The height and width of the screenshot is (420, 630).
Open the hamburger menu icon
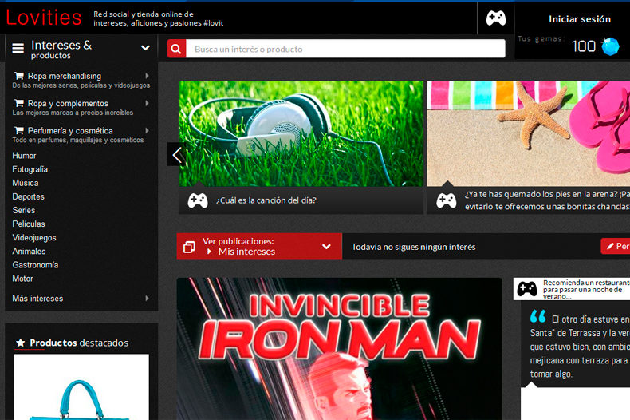[18, 48]
